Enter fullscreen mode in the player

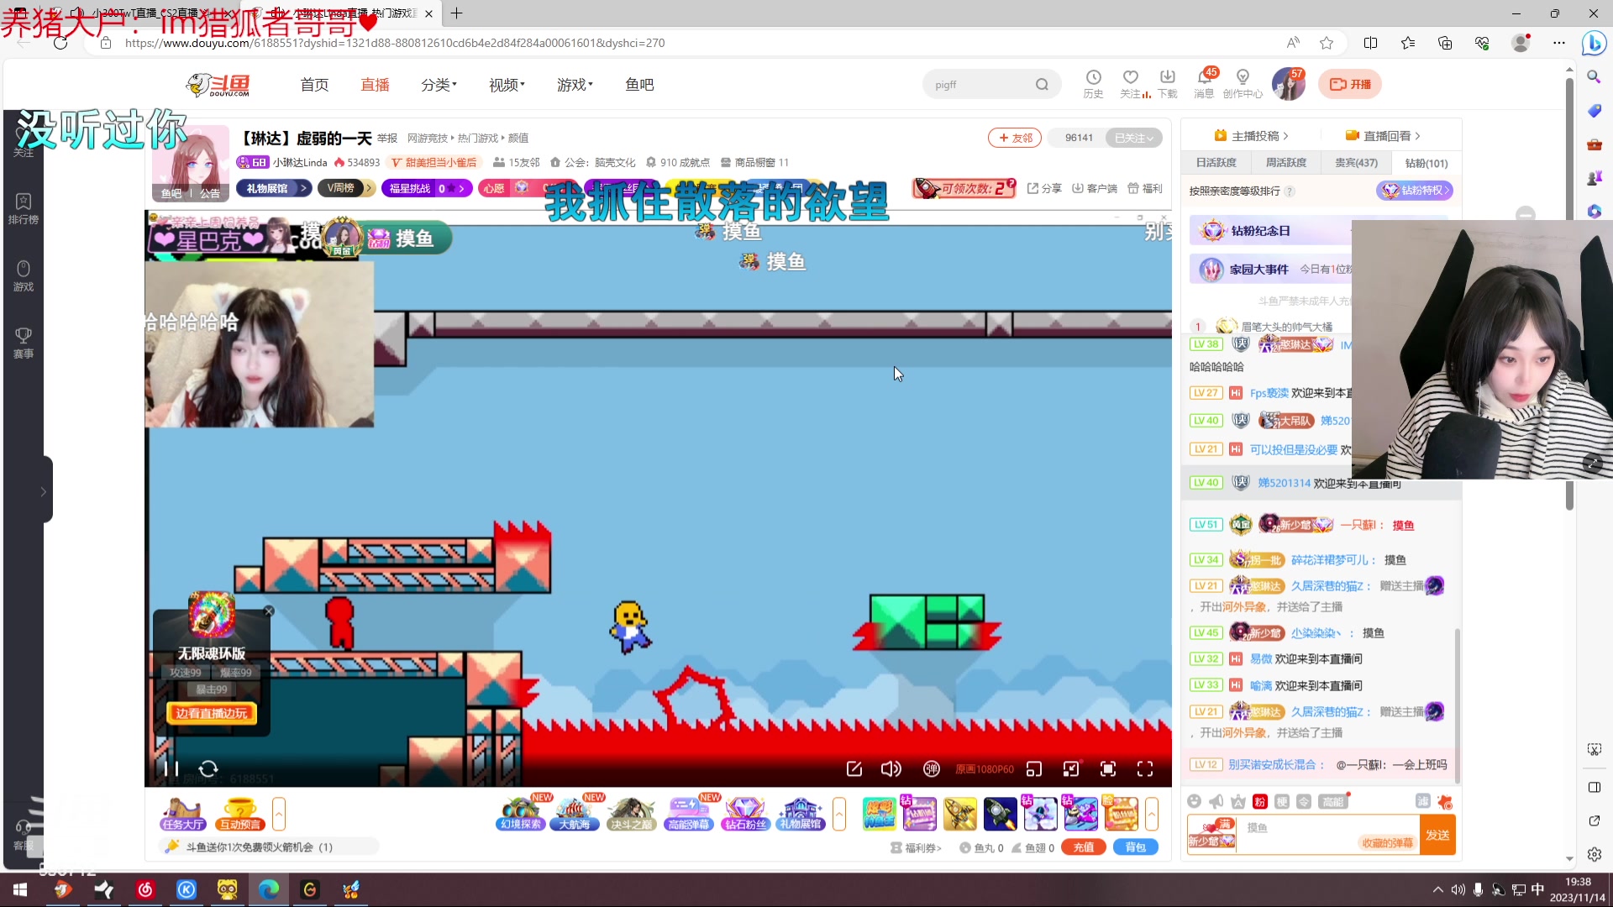(1145, 768)
